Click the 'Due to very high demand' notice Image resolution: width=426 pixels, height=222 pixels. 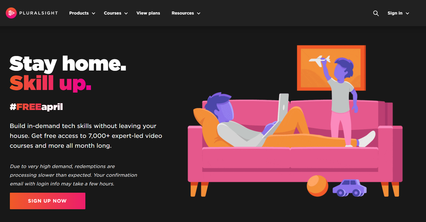[73, 175]
